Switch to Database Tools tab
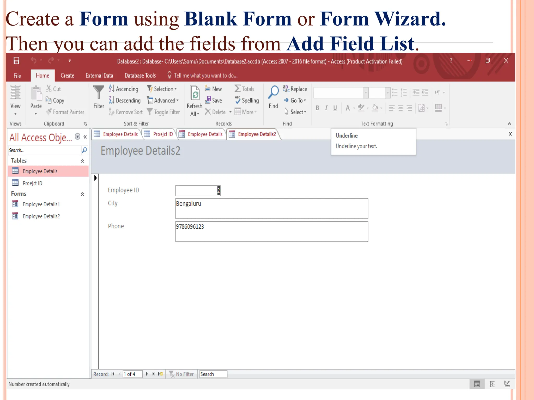Image resolution: width=534 pixels, height=400 pixels. [x=140, y=76]
